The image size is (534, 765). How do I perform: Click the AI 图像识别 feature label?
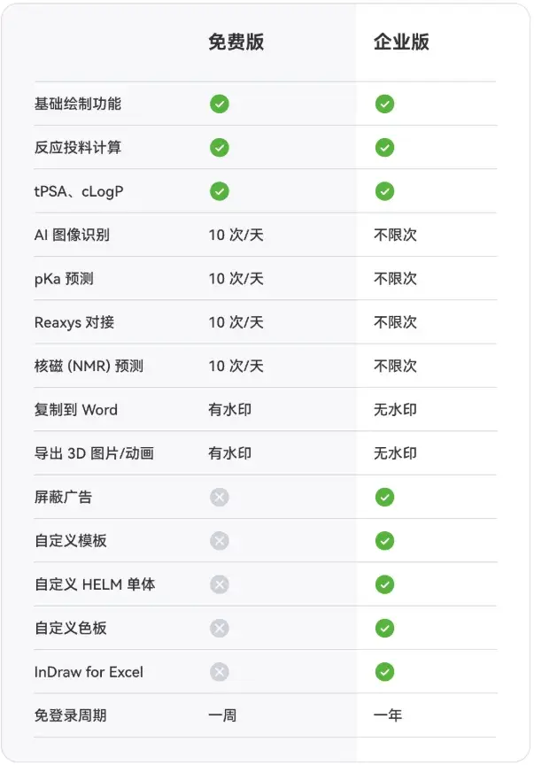(x=72, y=236)
